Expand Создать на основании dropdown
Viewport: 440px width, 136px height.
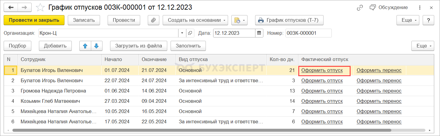click(x=196, y=20)
